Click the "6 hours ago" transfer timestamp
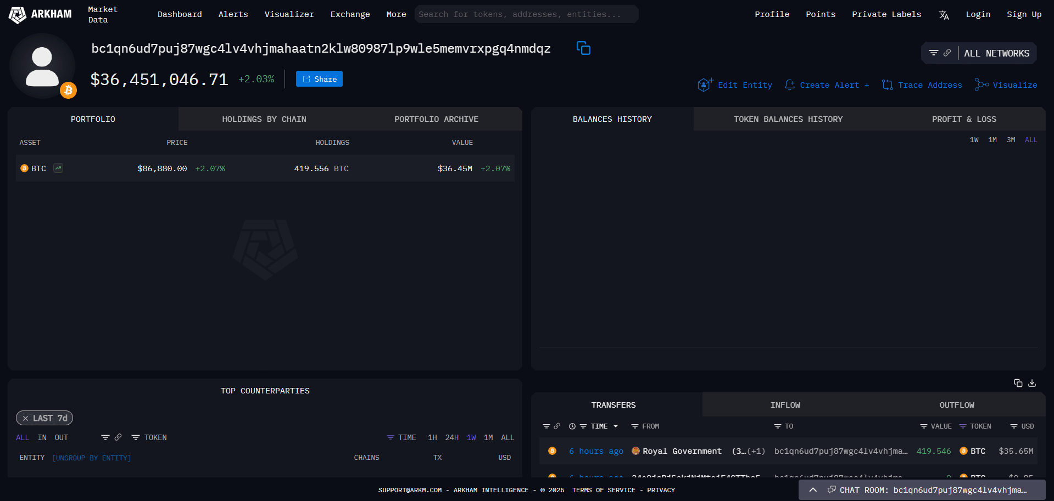This screenshot has width=1054, height=501. [x=596, y=451]
